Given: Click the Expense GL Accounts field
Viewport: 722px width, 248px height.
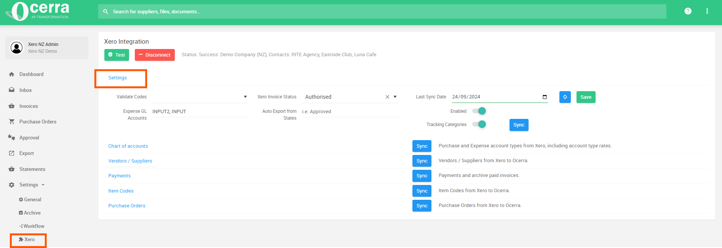Looking at the screenshot, I should point(200,112).
